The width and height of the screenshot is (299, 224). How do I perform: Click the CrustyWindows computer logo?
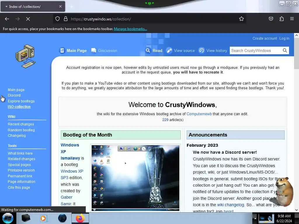tap(25, 56)
